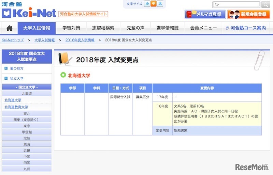Expand the 東北 region row
Image resolution: width=273 pixels, height=175 pixels.
tap(27, 113)
